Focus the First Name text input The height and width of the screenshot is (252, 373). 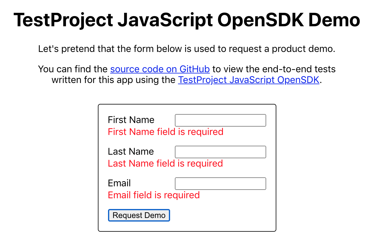click(220, 120)
